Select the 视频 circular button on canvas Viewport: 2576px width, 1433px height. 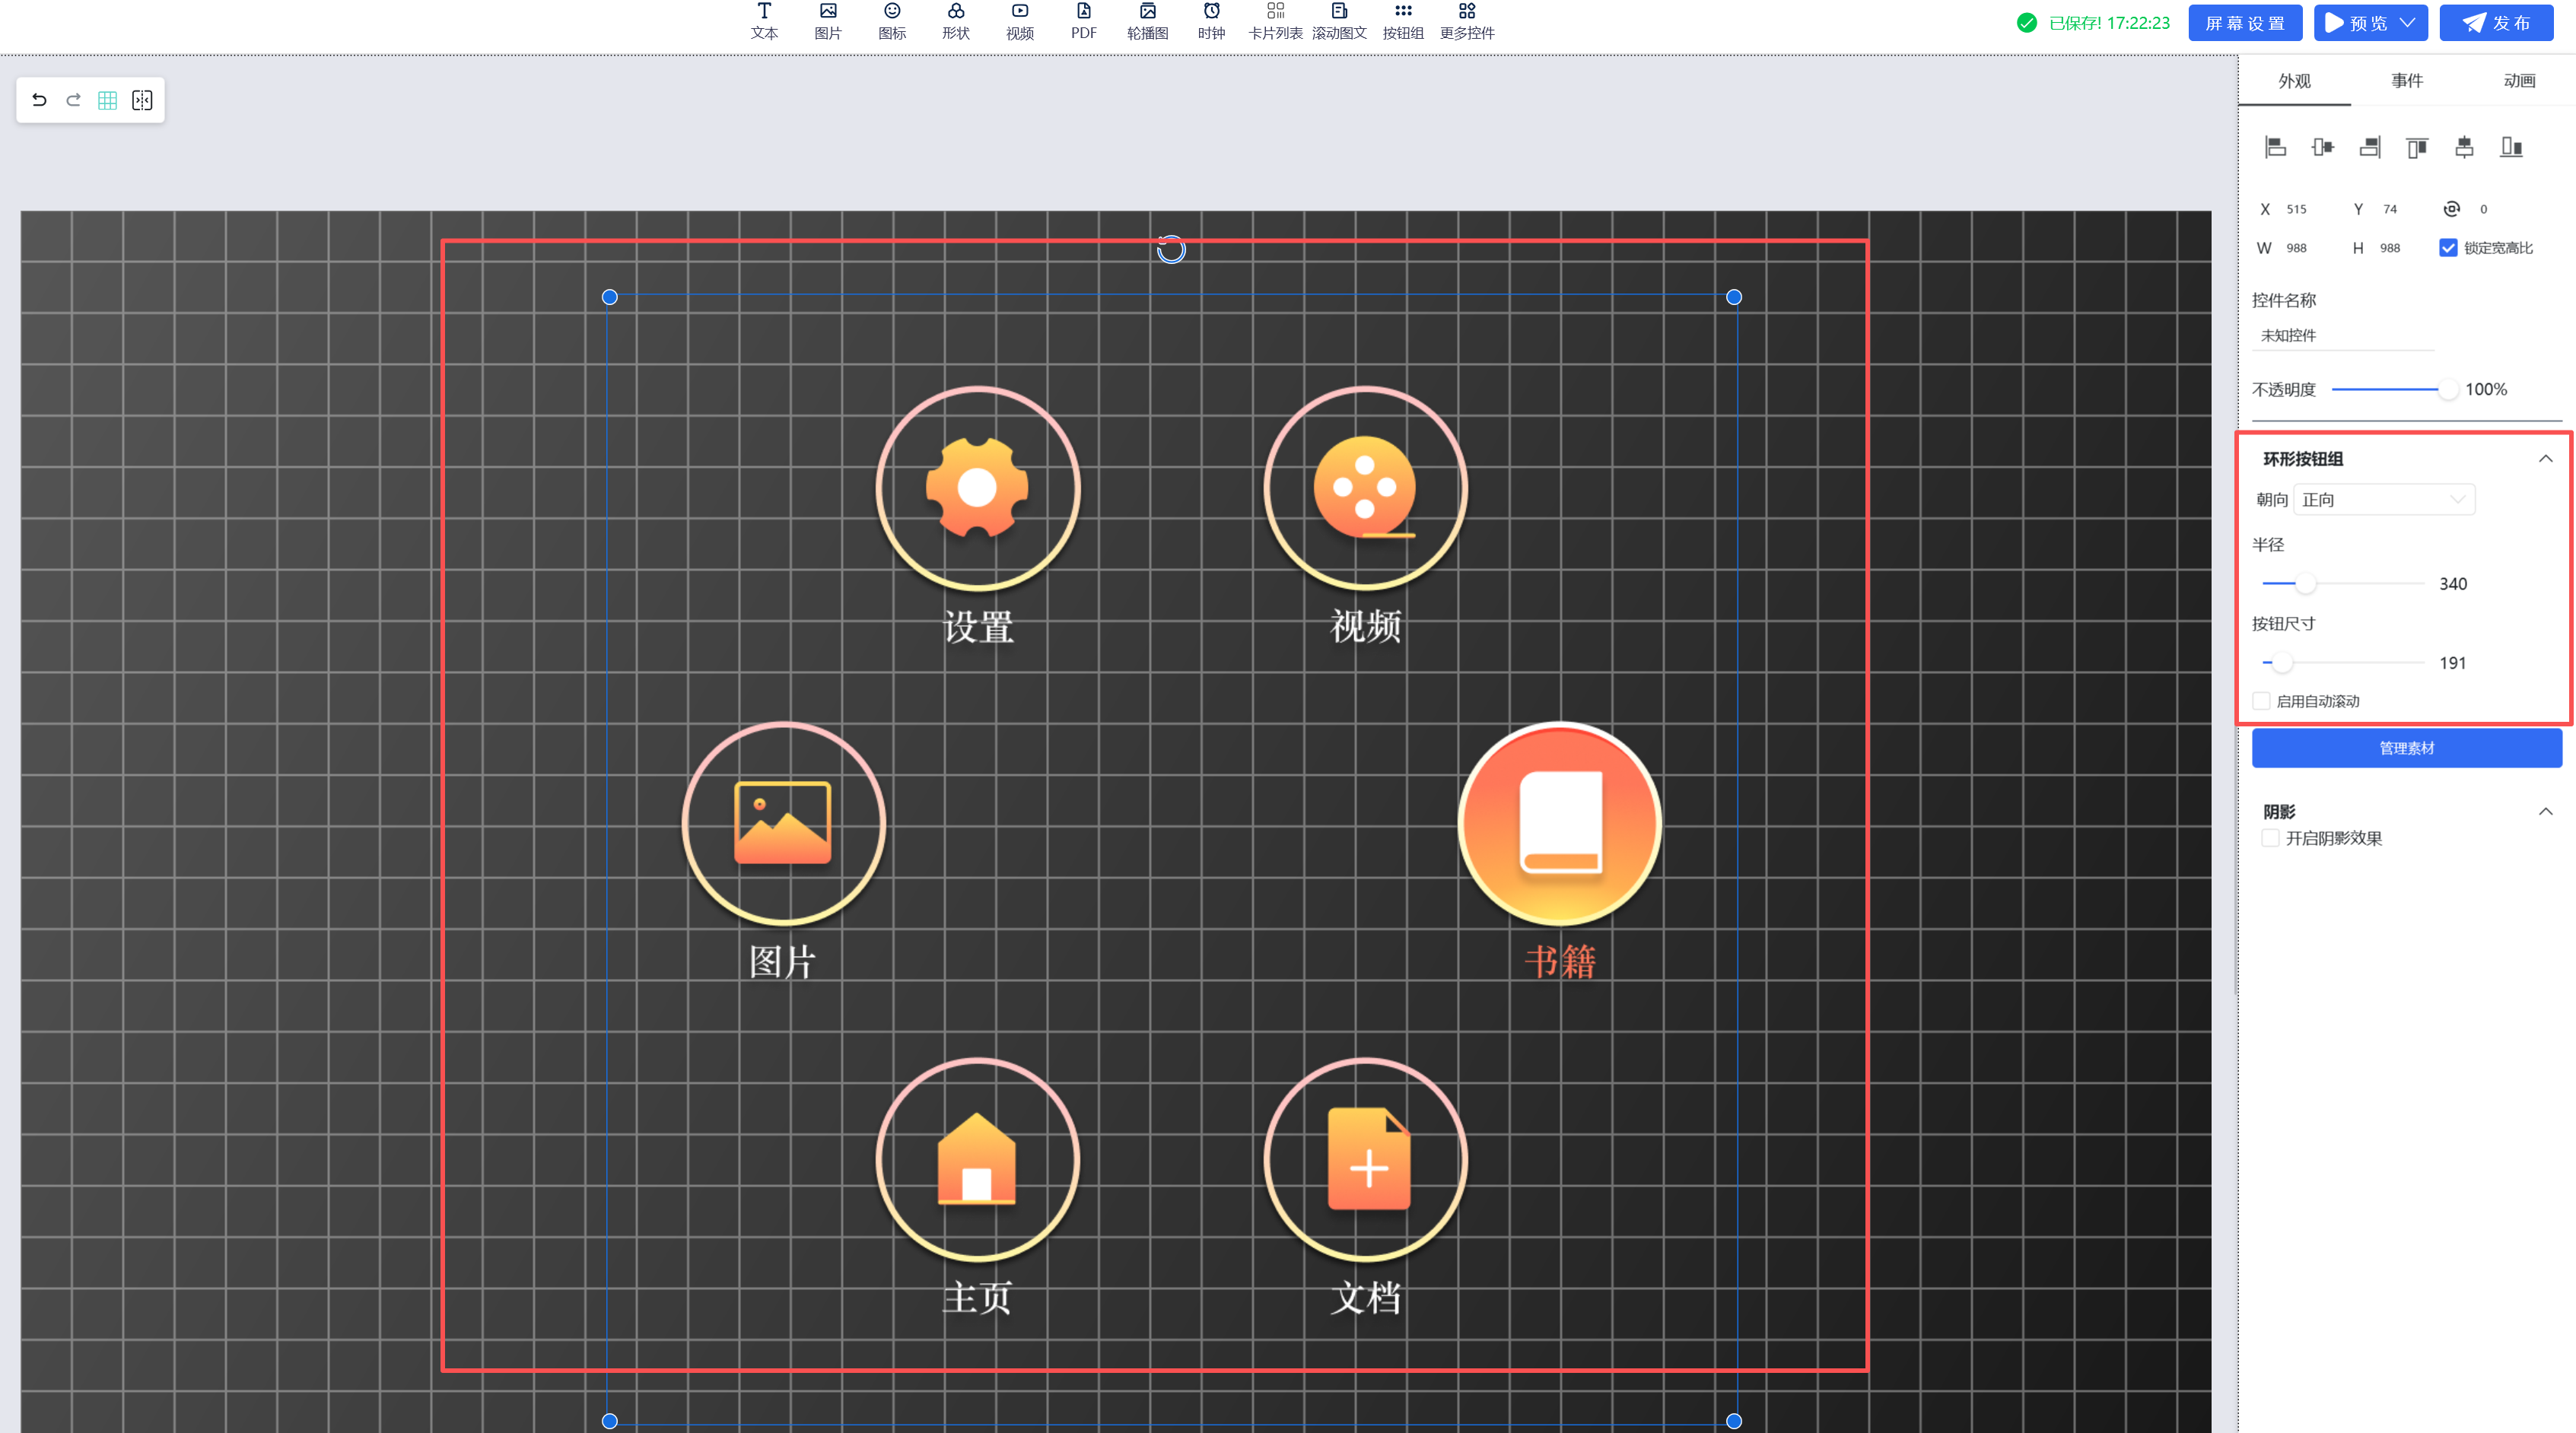point(1365,488)
